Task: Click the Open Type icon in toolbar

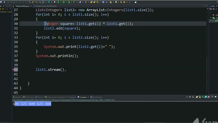Action: pyautogui.click(x=91, y=2)
